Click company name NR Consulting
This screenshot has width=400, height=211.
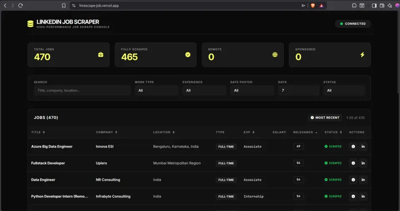pyautogui.click(x=108, y=179)
